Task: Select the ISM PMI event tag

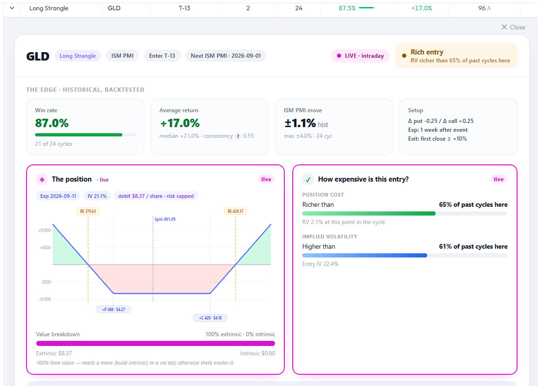Action: coord(122,55)
